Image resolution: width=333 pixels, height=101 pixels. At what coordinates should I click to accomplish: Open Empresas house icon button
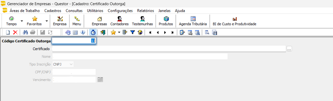click(x=99, y=21)
